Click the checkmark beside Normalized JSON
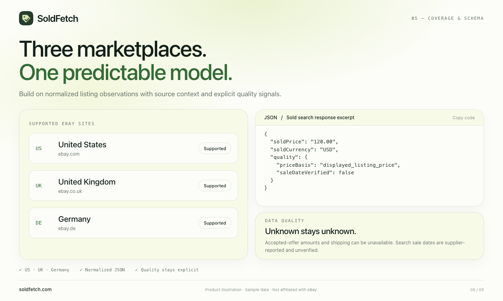Image resolution: width=503 pixels, height=301 pixels. click(x=81, y=270)
